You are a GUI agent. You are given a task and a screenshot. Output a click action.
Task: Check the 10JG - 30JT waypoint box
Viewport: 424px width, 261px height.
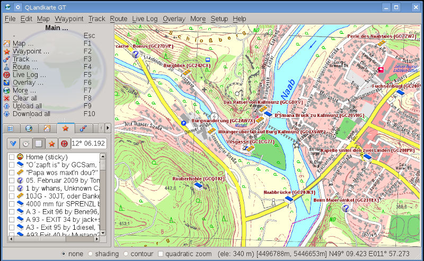[x=11, y=196]
